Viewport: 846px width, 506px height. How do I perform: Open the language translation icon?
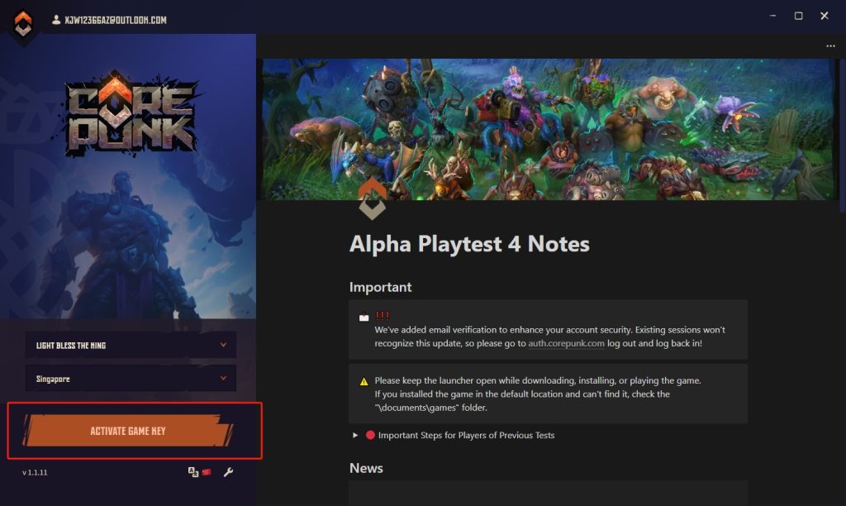coord(192,472)
